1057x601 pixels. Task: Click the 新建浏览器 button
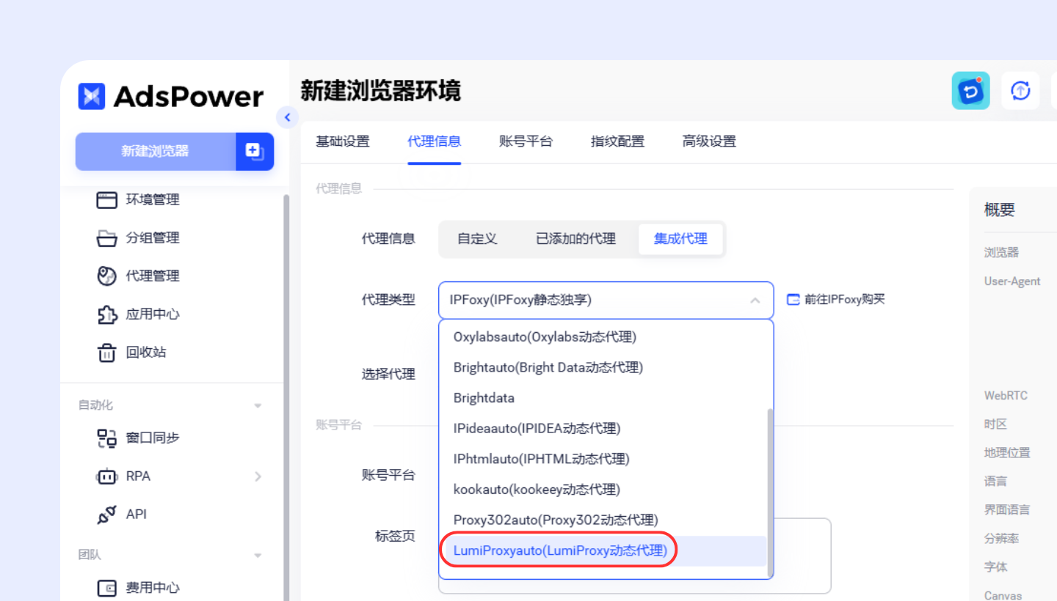156,151
